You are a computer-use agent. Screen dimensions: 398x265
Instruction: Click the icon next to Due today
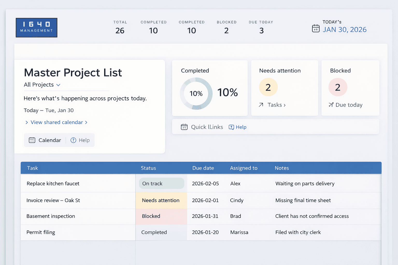click(331, 105)
